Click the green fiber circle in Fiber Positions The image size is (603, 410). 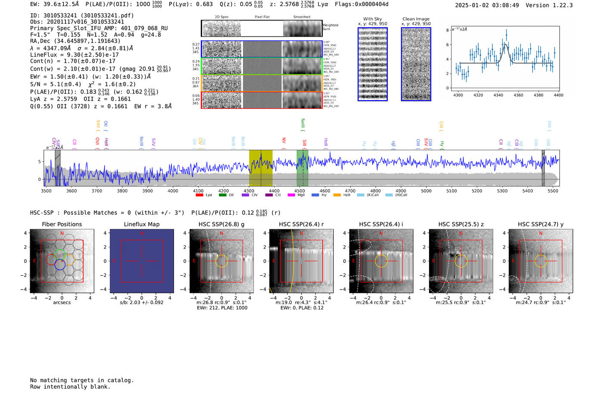pos(60,254)
